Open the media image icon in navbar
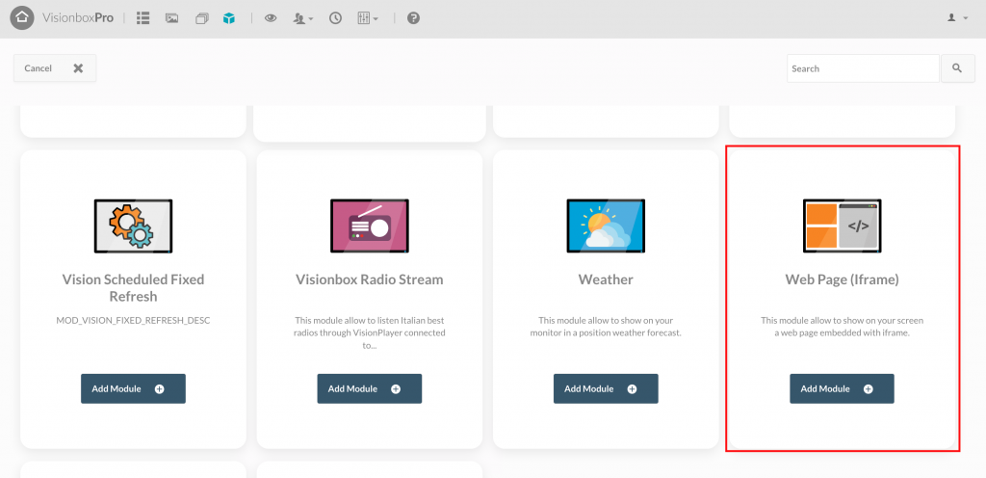This screenshot has width=986, height=478. (x=171, y=18)
